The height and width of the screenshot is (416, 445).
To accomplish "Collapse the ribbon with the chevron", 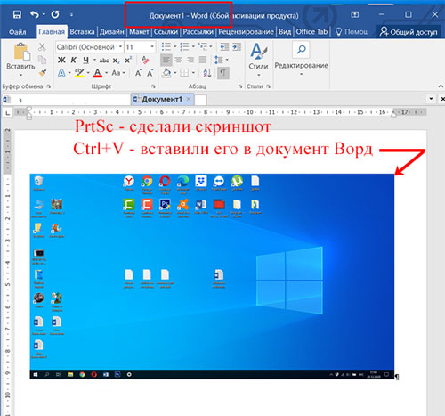I will (441, 86).
